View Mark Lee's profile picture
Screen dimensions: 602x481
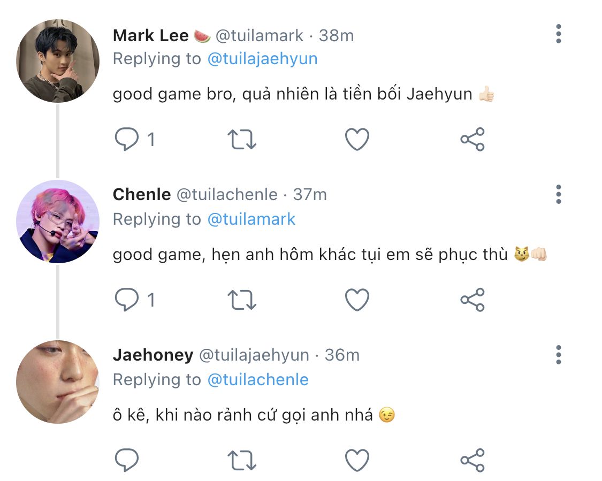click(x=58, y=61)
